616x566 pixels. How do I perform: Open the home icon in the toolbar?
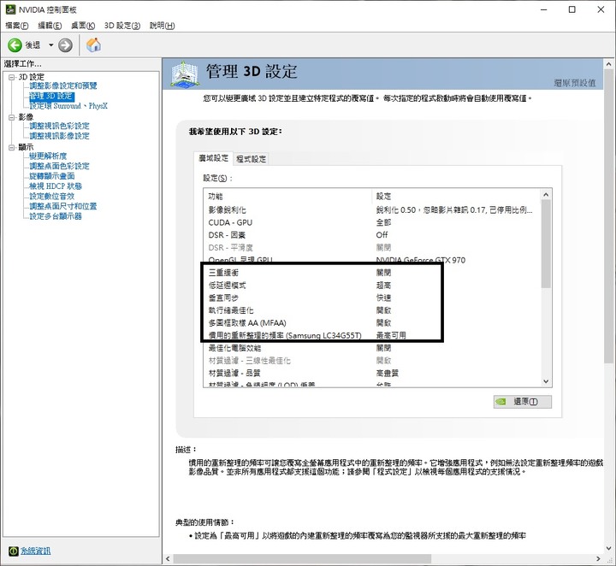pyautogui.click(x=93, y=45)
